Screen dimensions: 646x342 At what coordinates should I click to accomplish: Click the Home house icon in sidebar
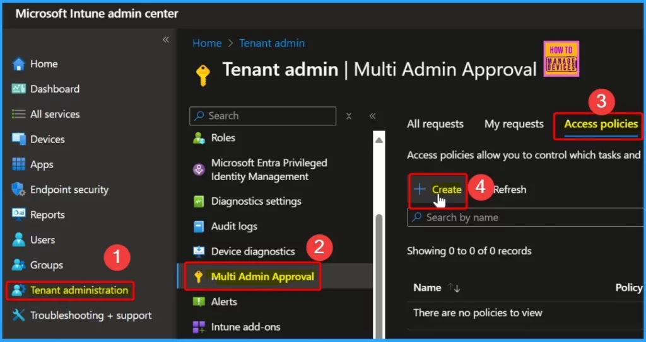pyautogui.click(x=18, y=64)
